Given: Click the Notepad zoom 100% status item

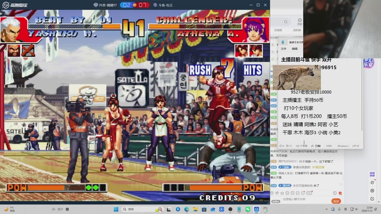Looking at the screenshot, I should coord(329,146).
